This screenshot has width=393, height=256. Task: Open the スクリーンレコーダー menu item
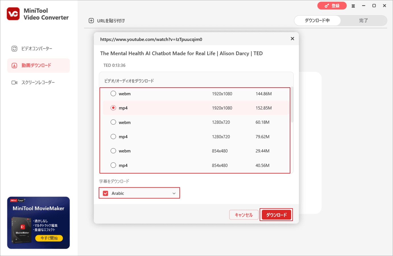(x=38, y=82)
